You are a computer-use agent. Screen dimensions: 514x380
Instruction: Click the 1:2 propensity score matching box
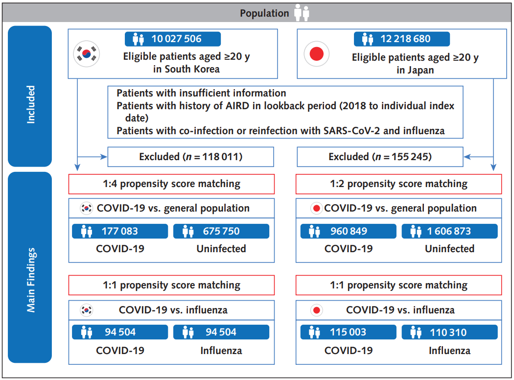(398, 184)
